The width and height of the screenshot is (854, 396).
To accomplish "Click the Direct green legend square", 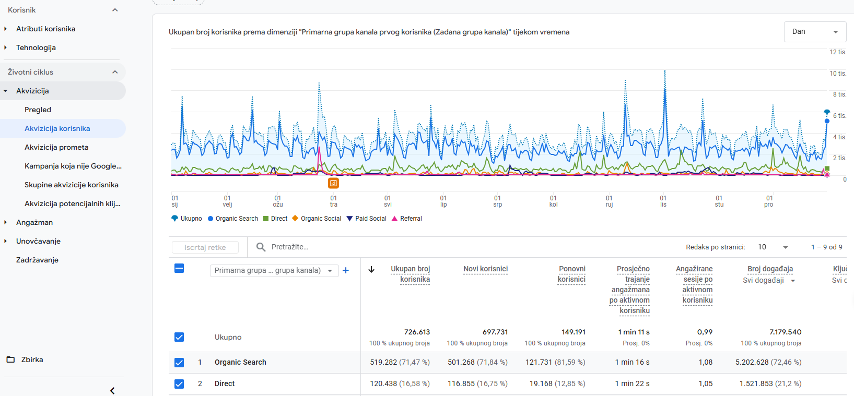I will tap(266, 219).
